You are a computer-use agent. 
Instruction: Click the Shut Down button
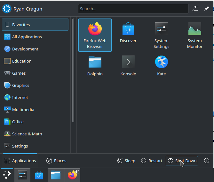(x=182, y=161)
